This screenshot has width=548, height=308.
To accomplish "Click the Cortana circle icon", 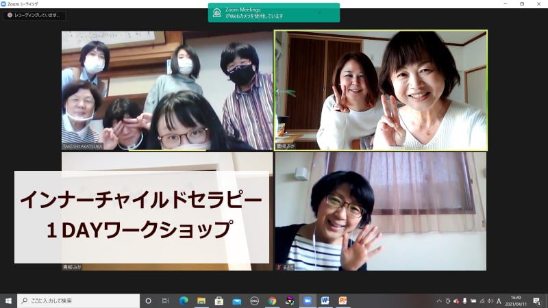I will (x=148, y=300).
